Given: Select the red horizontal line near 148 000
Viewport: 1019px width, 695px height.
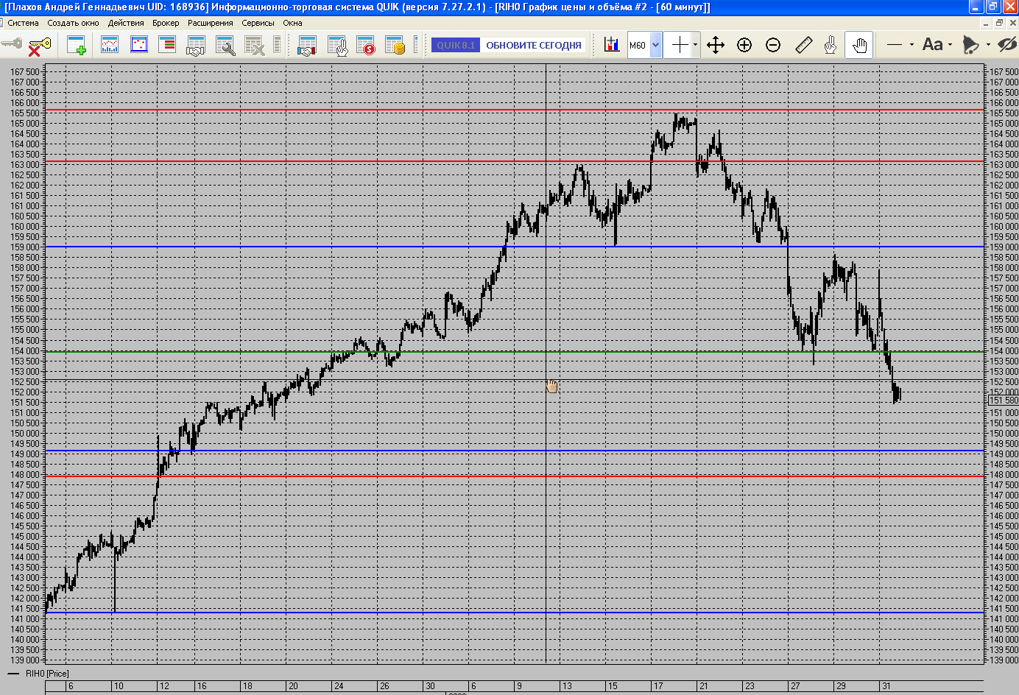Looking at the screenshot, I should (515, 476).
